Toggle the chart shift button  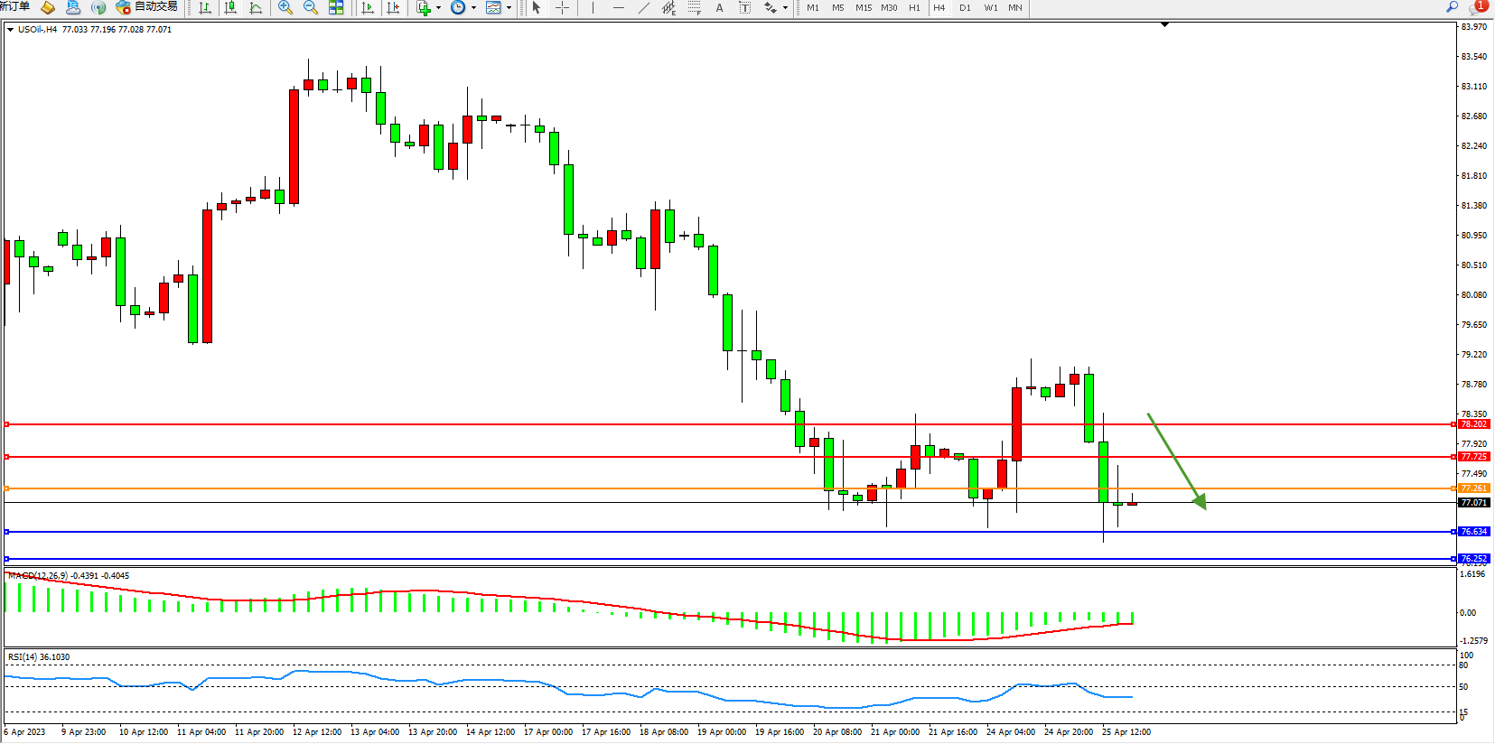point(393,8)
